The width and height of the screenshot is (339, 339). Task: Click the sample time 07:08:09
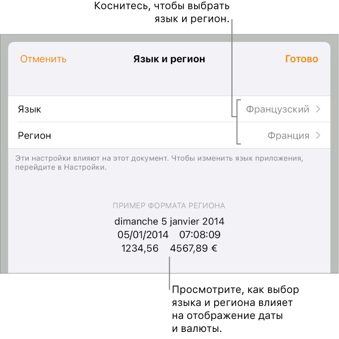[200, 235]
